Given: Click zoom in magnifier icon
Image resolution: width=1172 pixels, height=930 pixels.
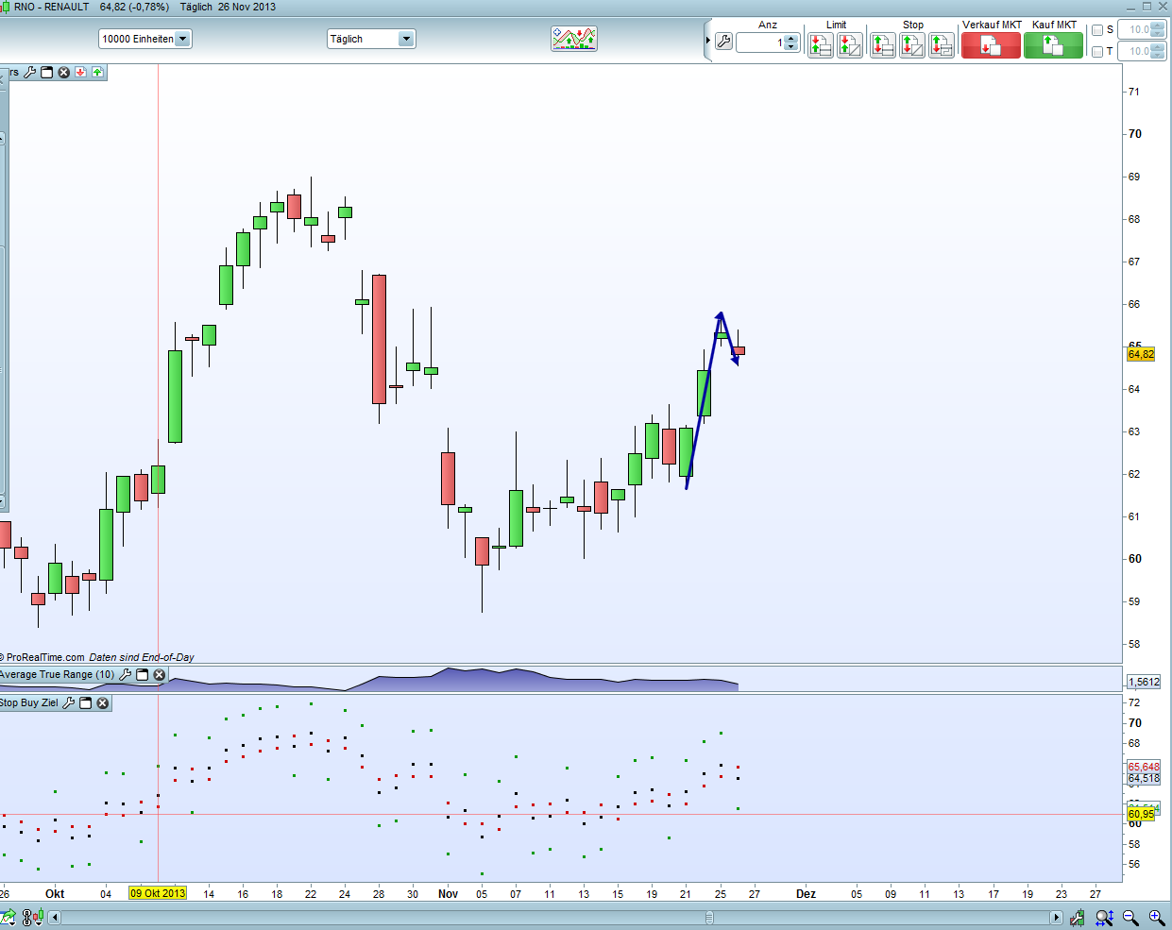Looking at the screenshot, I should [1157, 917].
